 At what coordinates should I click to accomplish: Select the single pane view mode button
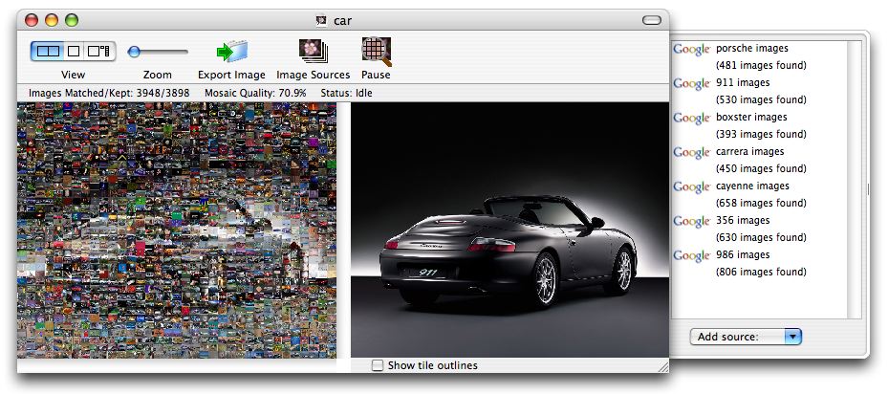click(x=73, y=52)
